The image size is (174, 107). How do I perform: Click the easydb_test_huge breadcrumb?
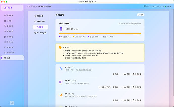point(44,6)
